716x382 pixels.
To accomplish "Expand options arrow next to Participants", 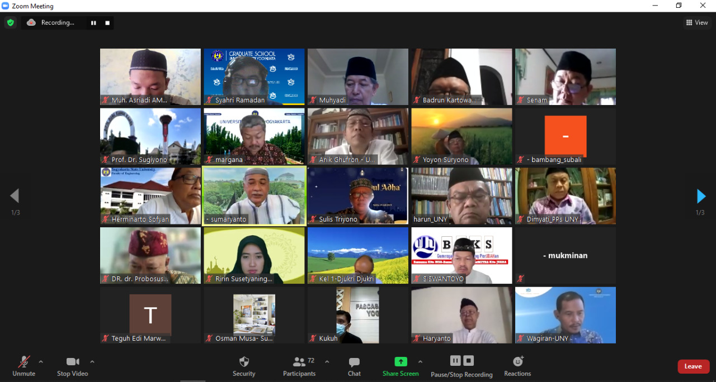I will [327, 362].
